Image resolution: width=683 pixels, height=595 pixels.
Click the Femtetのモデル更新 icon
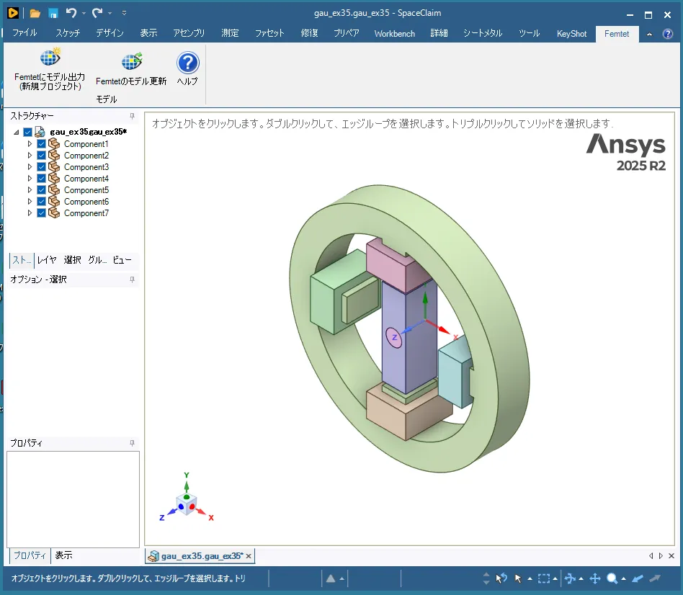(x=132, y=61)
